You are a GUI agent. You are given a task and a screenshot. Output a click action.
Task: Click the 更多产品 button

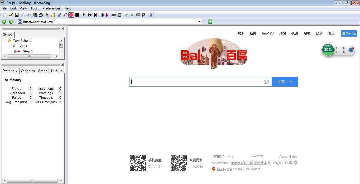pos(349,33)
